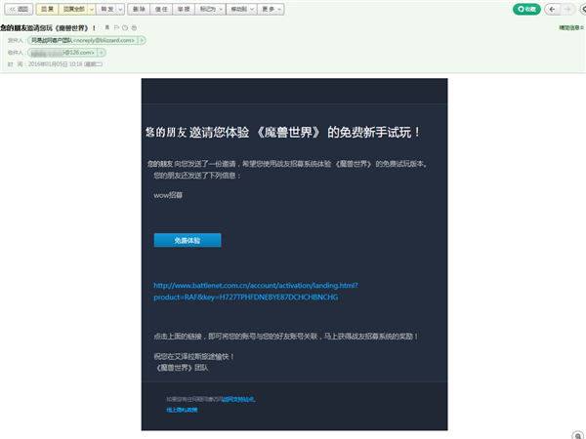Click the clock reminder icon beside subject
Viewport: 586px width, 439px height.
pos(125,27)
